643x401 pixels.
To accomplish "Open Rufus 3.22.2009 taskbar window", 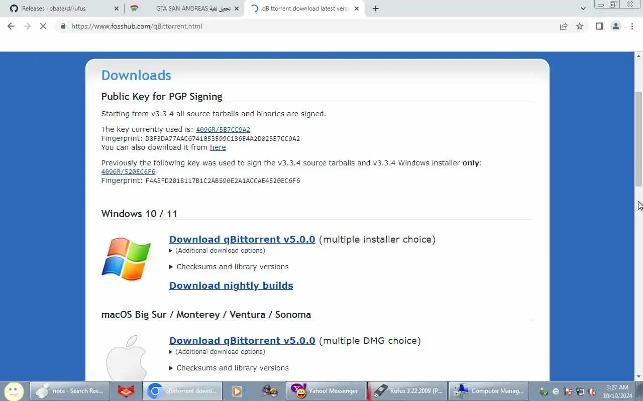I will 407,391.
